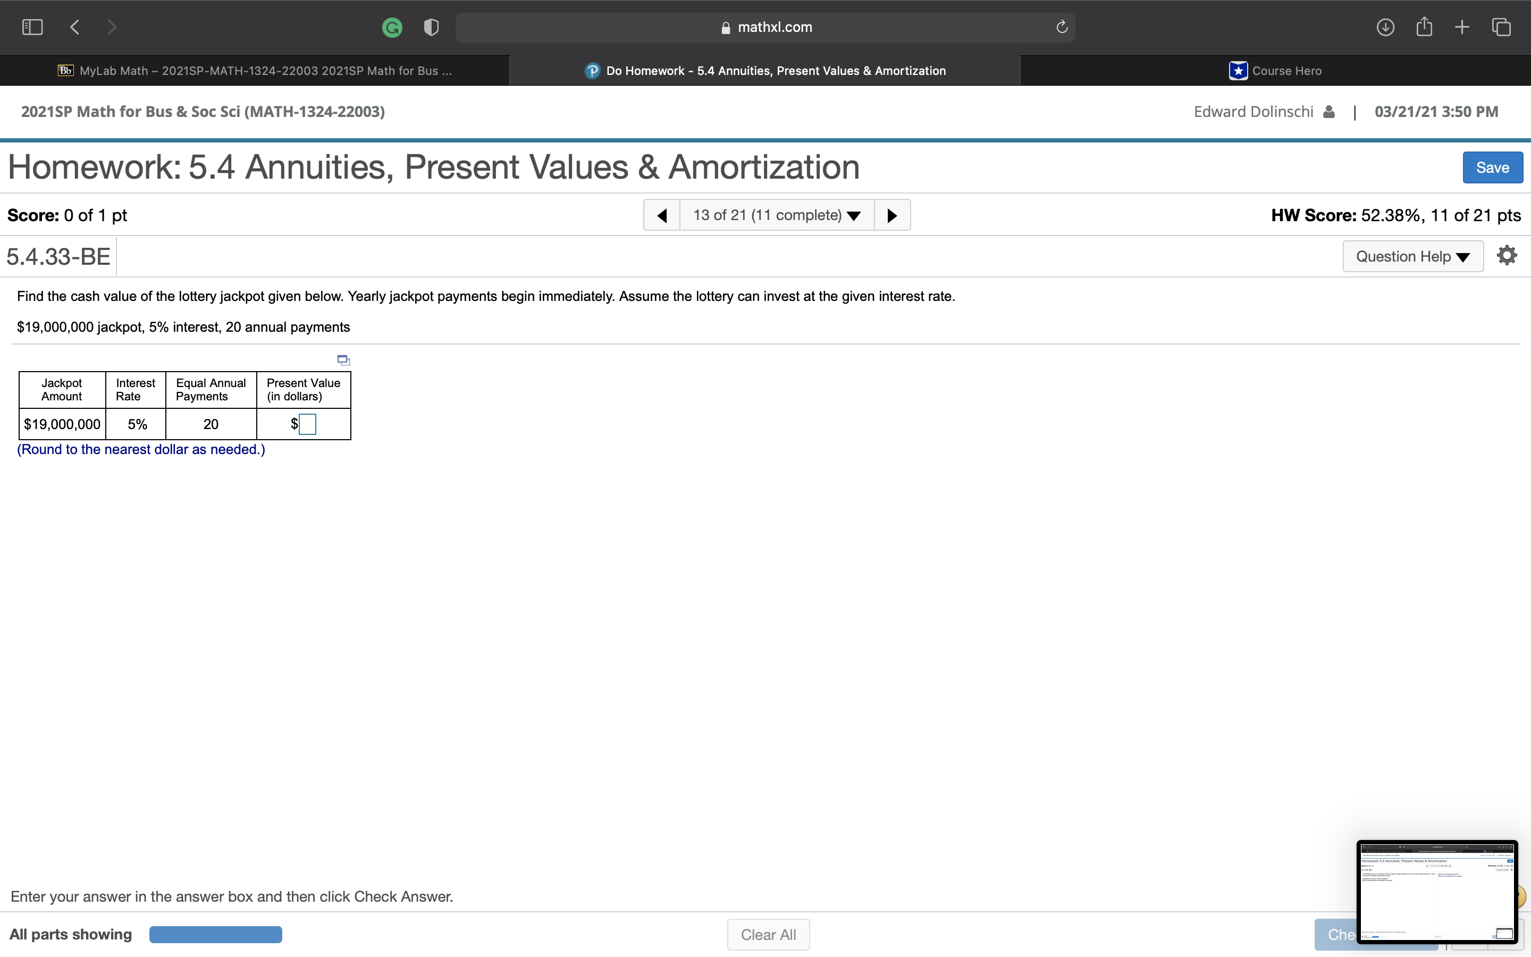Switch to the Course Hero tab
Viewport: 1531px width, 957px height.
[1275, 71]
